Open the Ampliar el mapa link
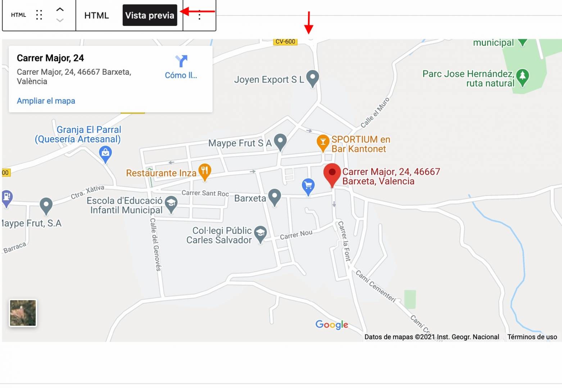Viewport: 562px width, 388px height. pos(46,101)
